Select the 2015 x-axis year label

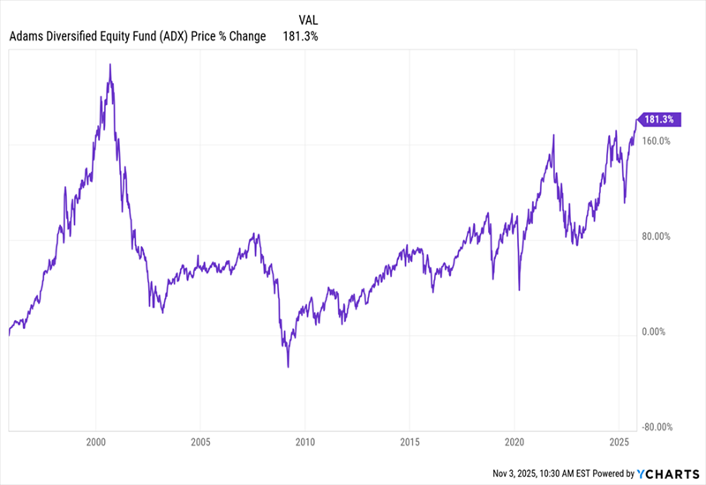(409, 442)
